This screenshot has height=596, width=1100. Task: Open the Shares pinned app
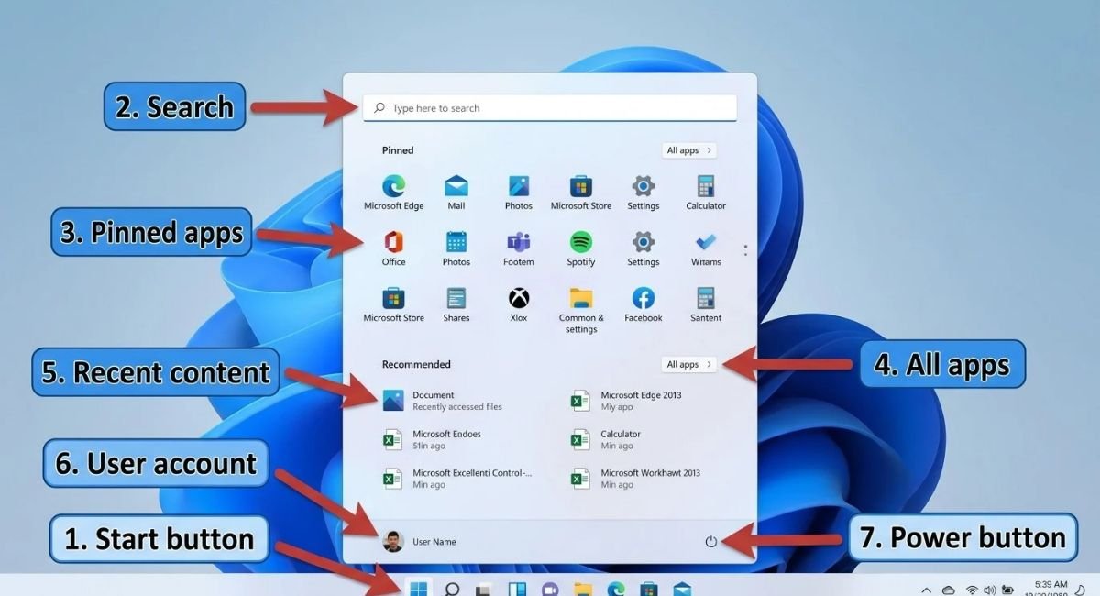pos(456,305)
